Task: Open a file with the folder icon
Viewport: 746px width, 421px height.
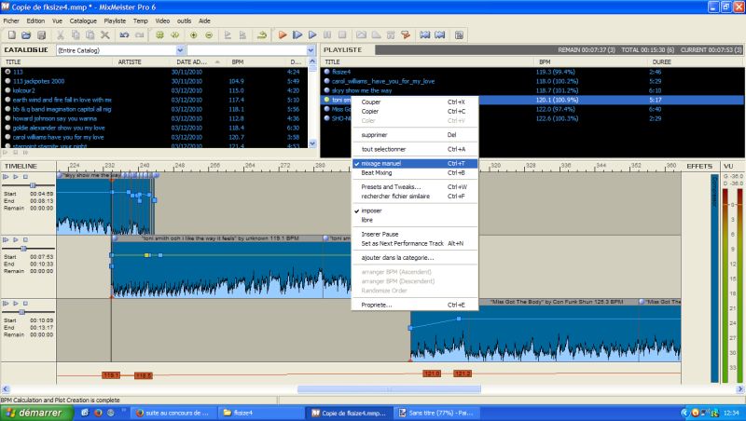Action: click(x=26, y=35)
